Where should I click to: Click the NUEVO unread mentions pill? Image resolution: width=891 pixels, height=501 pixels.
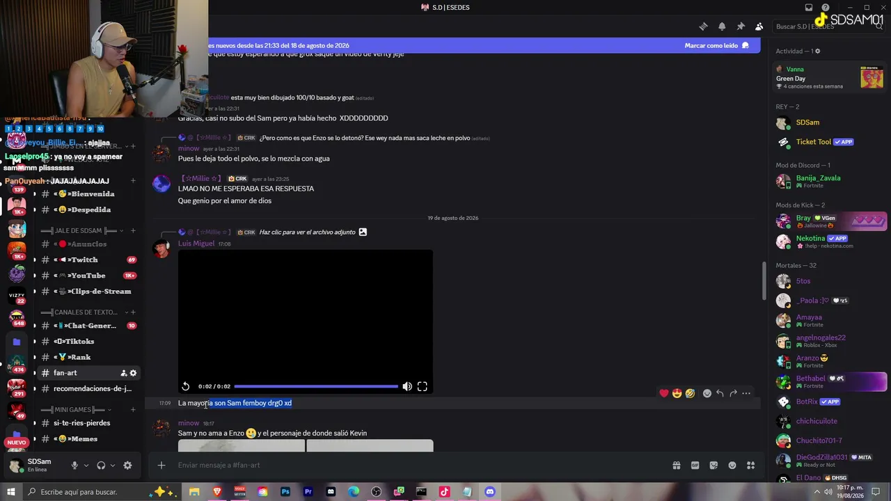tap(17, 443)
